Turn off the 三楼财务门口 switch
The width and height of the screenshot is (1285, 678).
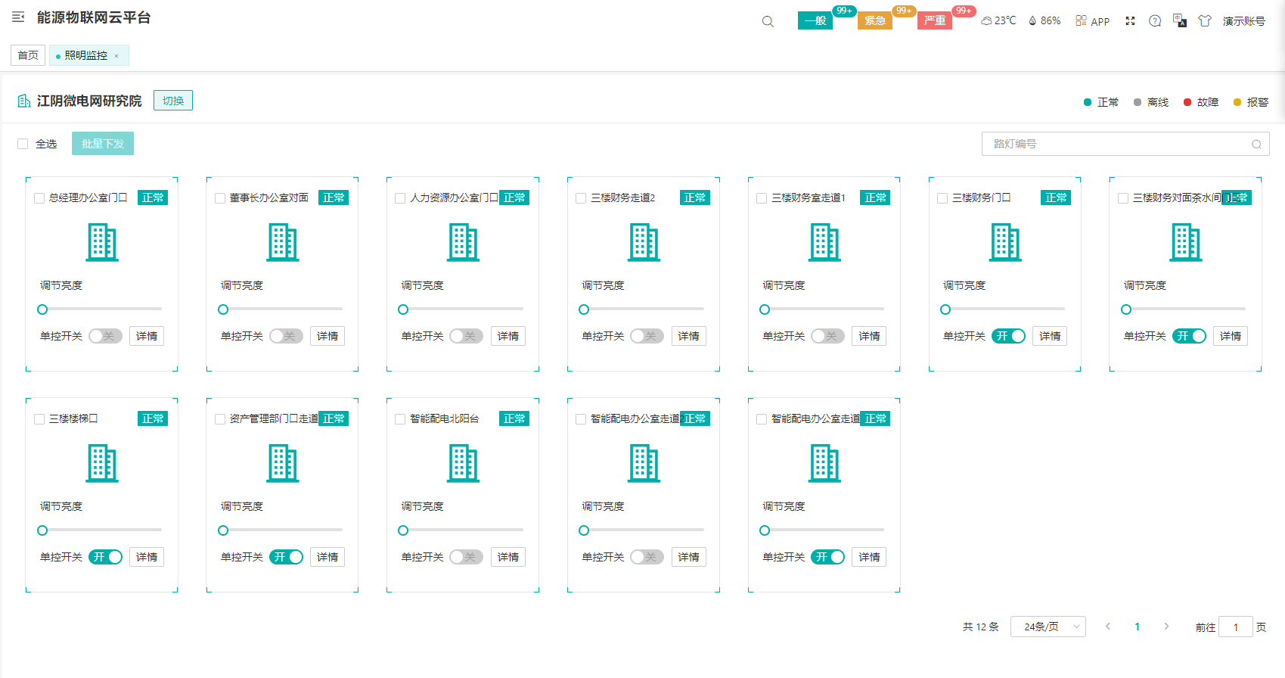click(1008, 336)
